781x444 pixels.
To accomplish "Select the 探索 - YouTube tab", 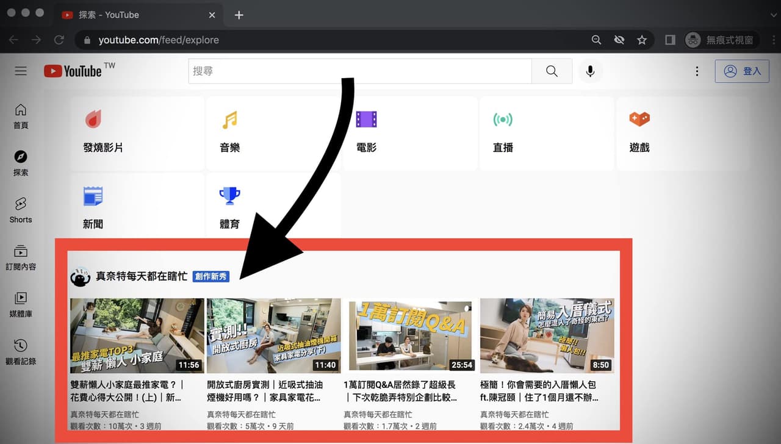I will pos(137,15).
